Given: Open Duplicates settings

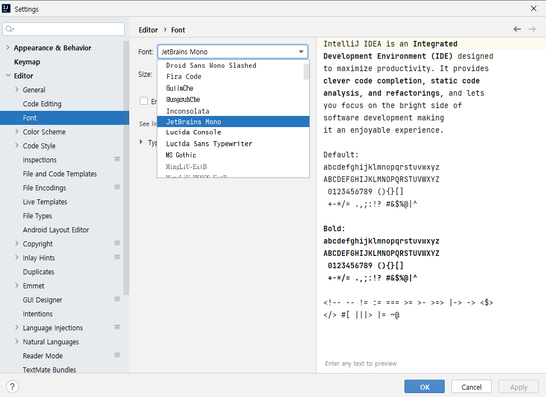Looking at the screenshot, I should click(39, 272).
